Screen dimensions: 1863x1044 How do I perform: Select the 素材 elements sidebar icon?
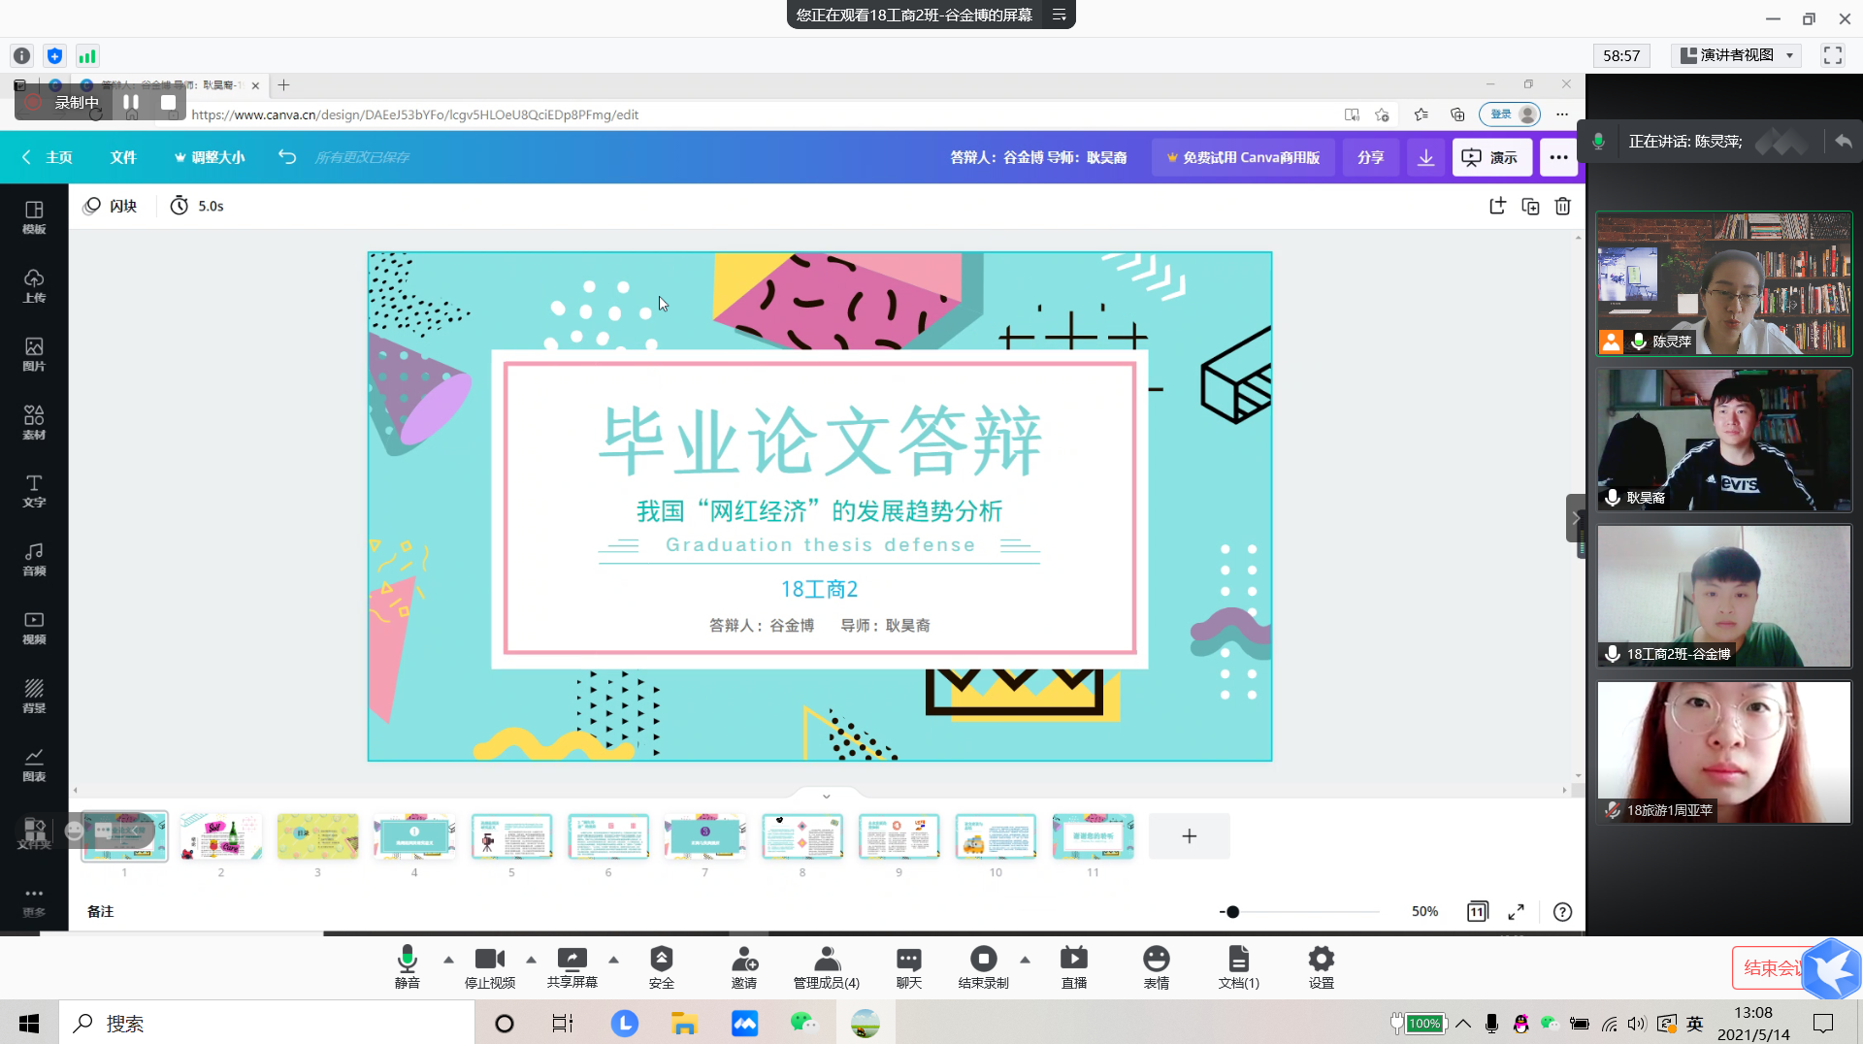[34, 422]
